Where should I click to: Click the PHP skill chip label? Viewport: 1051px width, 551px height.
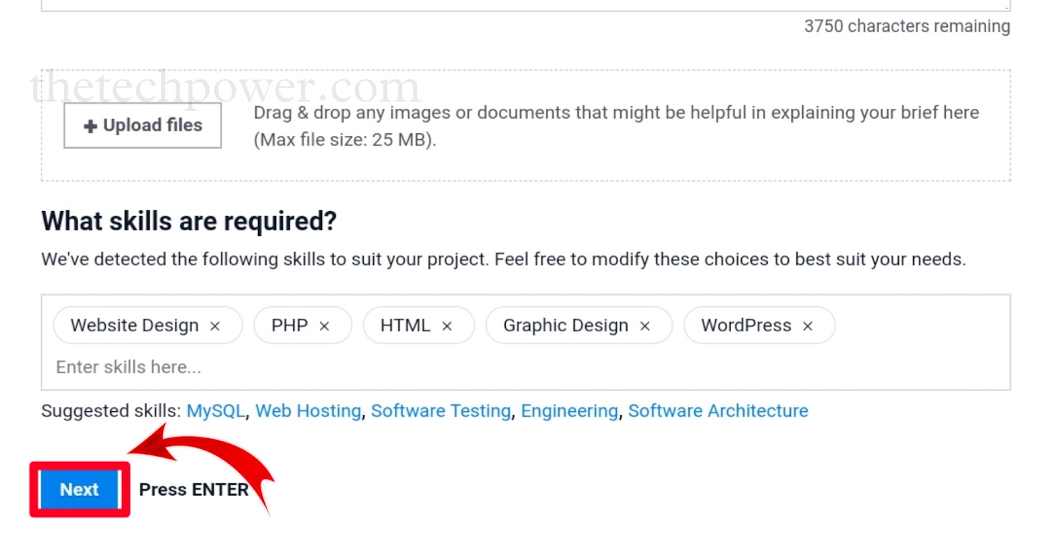tap(290, 325)
